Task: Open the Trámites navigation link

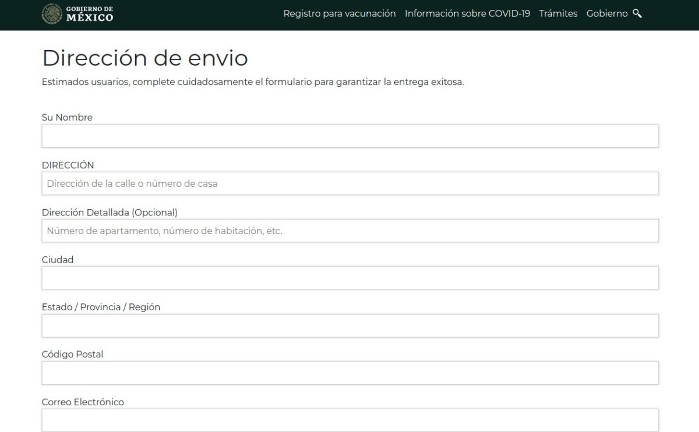Action: tap(559, 13)
